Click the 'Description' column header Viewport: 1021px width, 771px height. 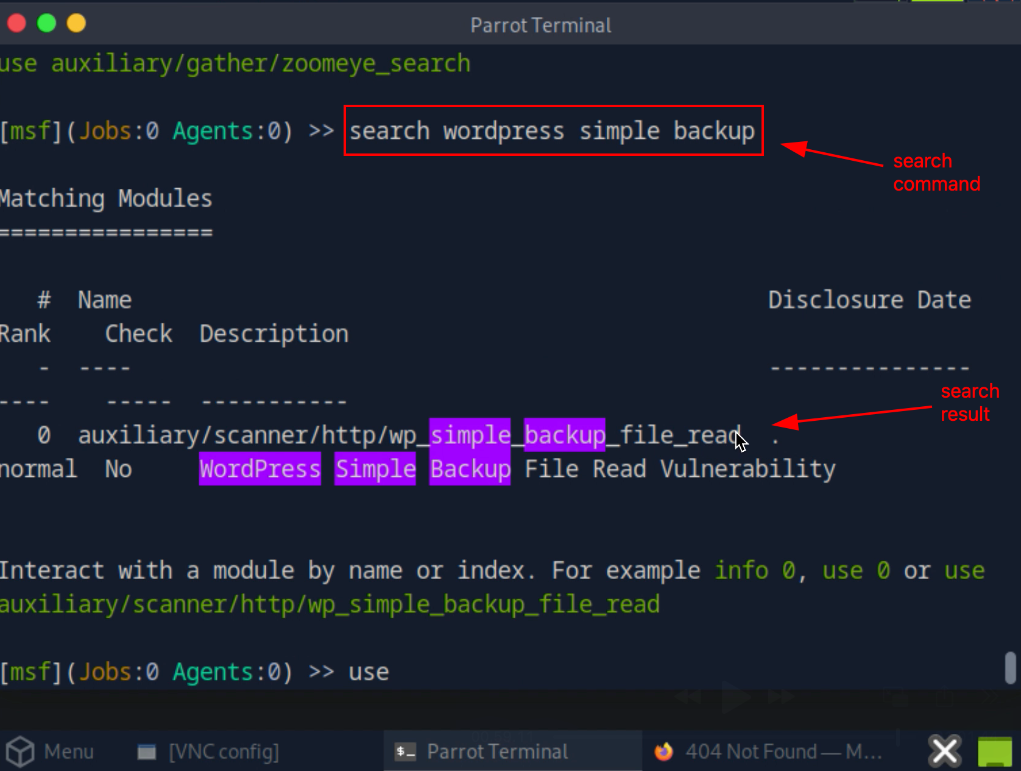click(x=274, y=334)
